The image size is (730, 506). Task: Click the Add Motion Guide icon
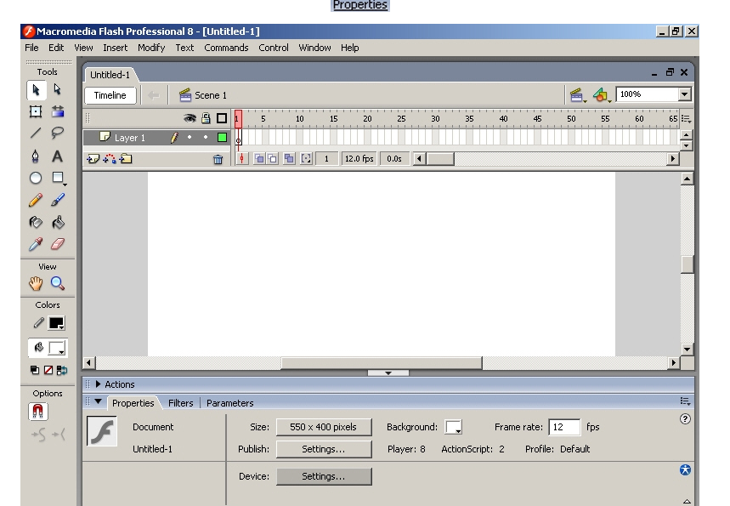[110, 159]
